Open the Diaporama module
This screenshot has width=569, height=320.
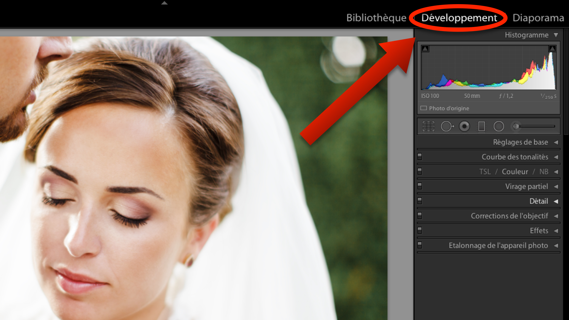(538, 18)
